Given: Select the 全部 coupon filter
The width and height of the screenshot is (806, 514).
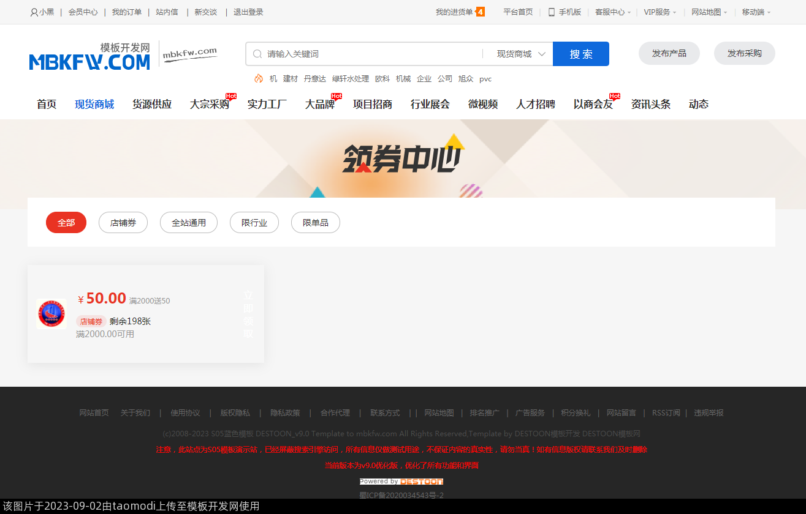Looking at the screenshot, I should pos(66,223).
